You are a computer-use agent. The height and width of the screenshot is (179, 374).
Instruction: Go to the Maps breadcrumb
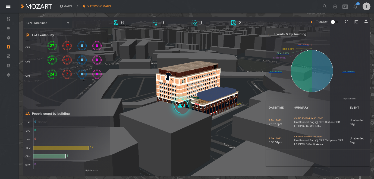66,6
